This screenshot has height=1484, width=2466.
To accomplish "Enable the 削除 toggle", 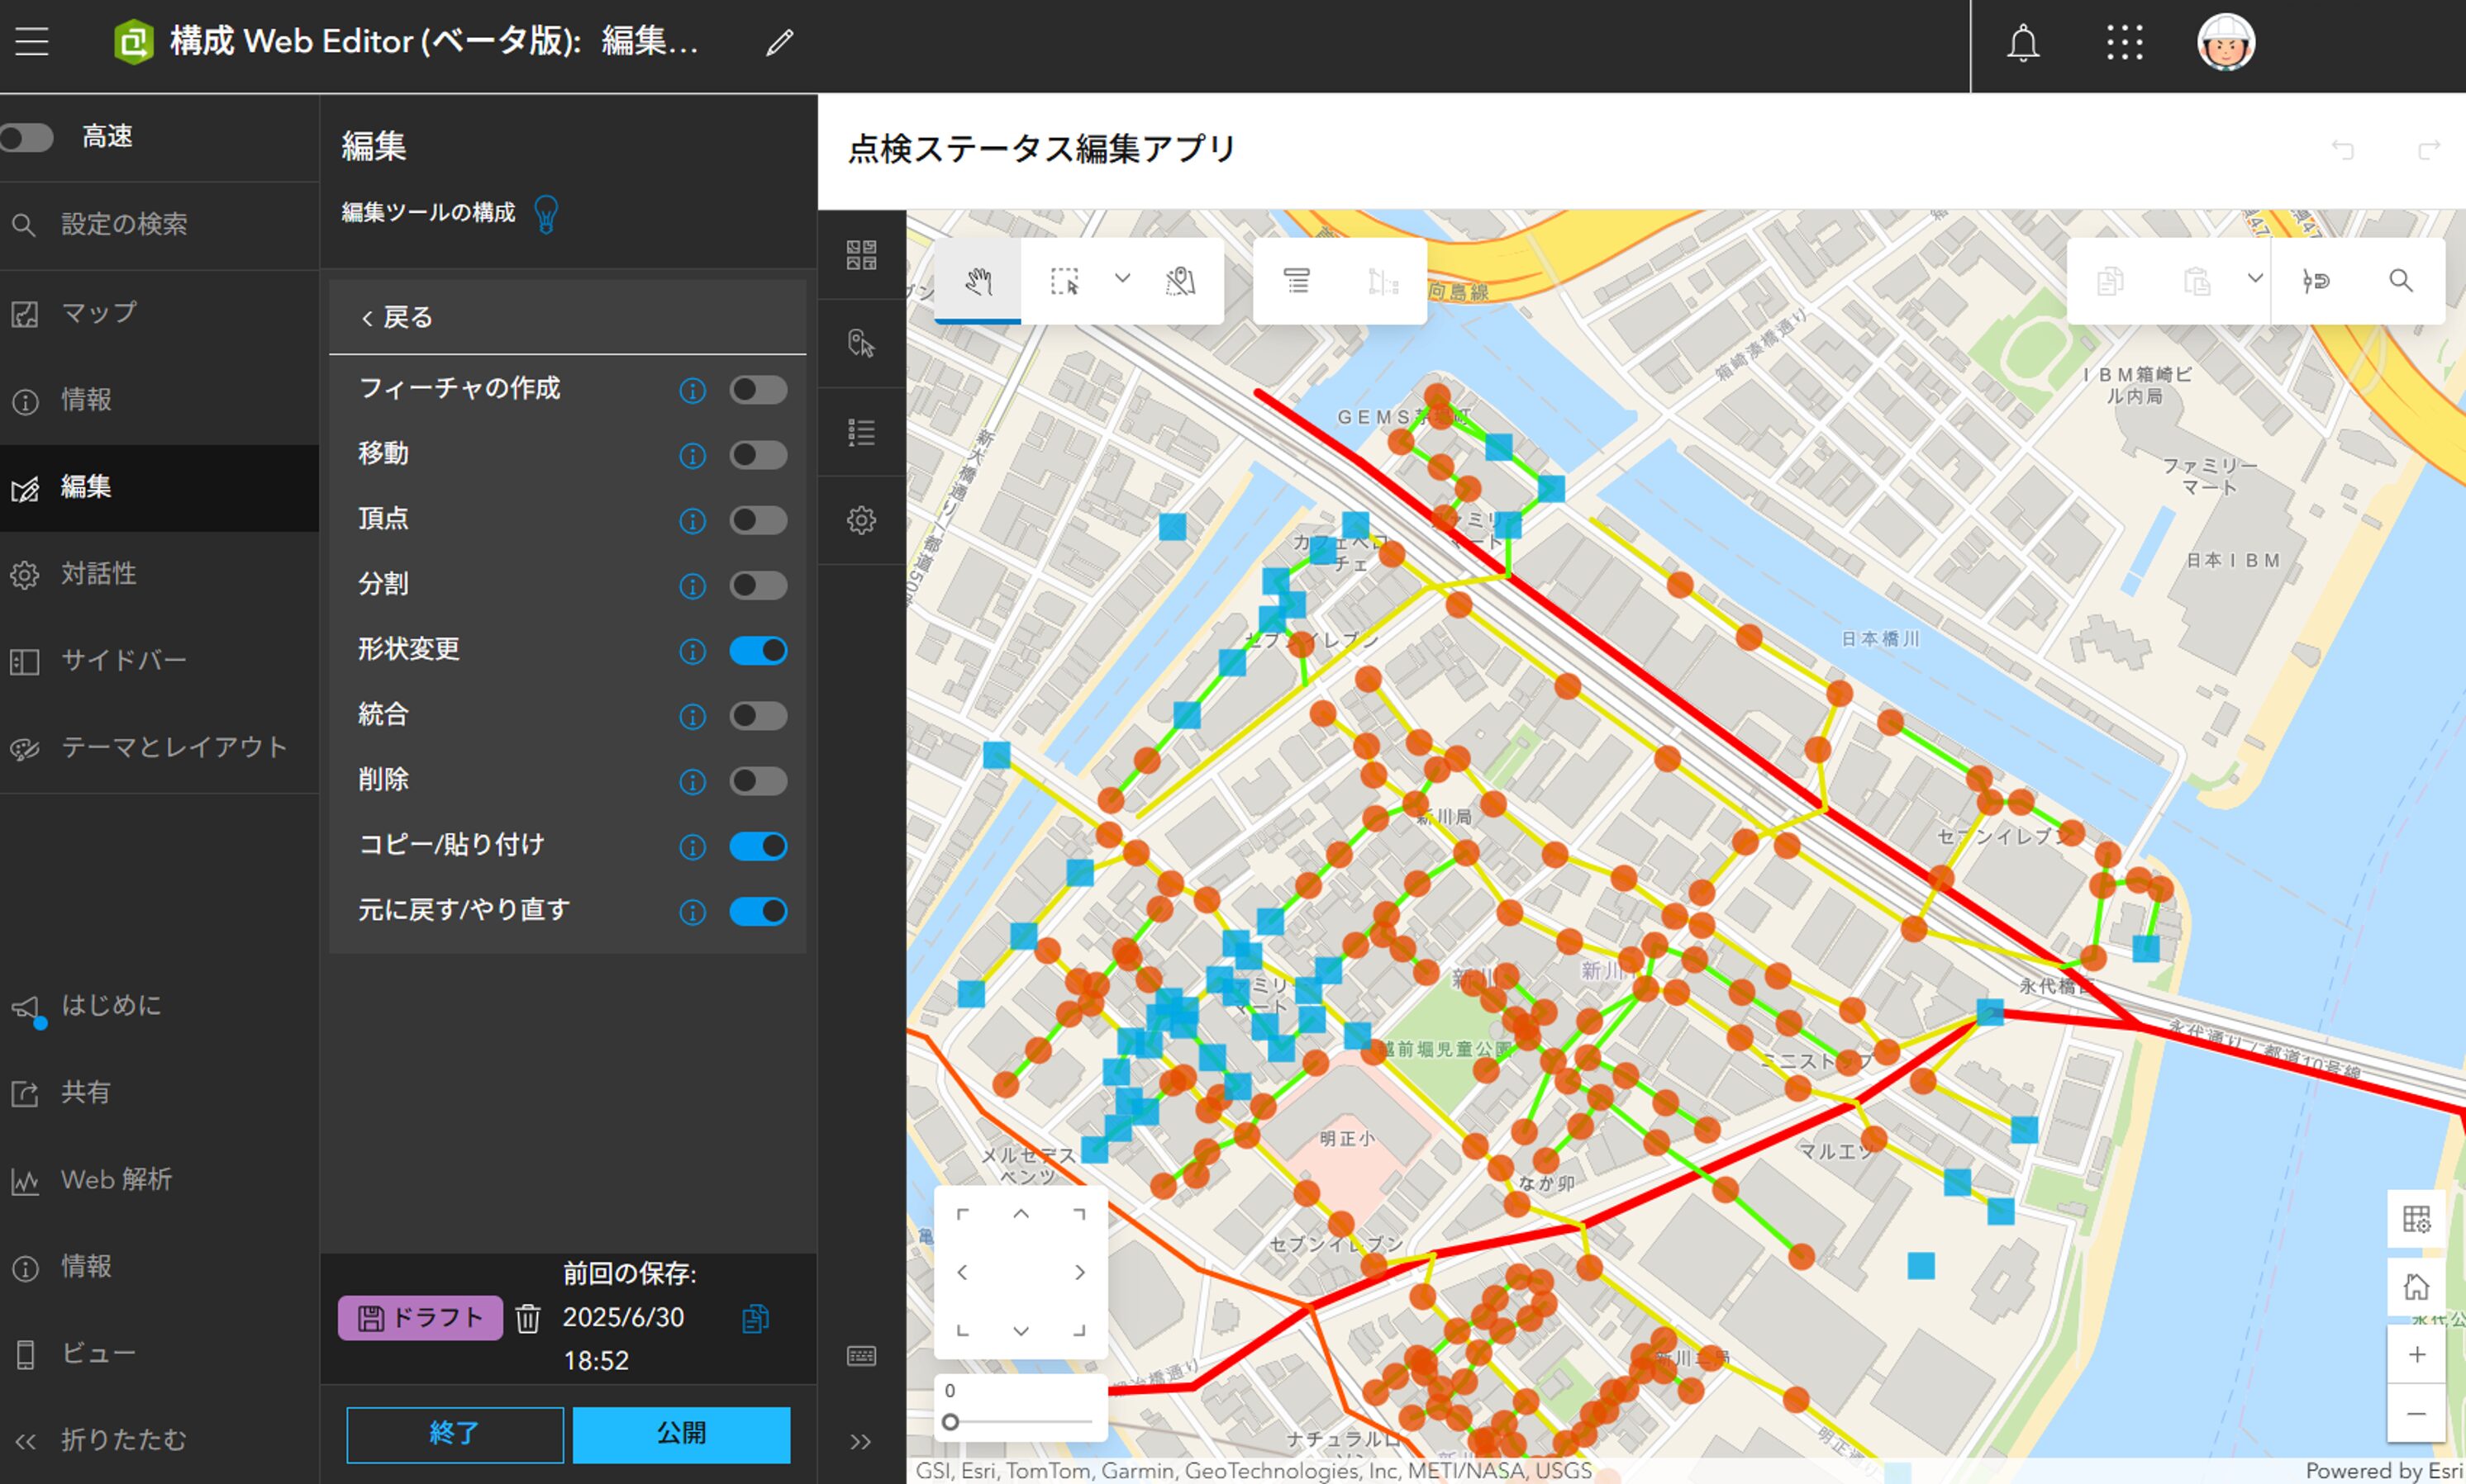I will [x=759, y=781].
